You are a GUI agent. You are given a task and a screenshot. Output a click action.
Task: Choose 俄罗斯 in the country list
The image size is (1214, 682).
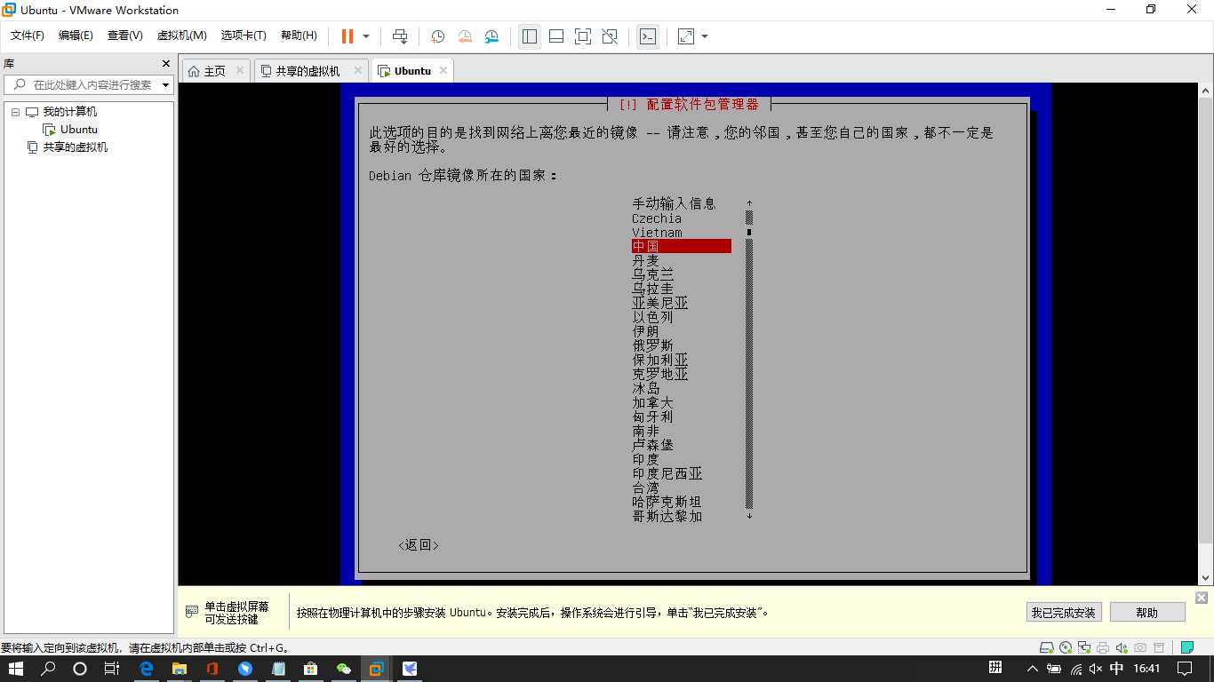[653, 345]
